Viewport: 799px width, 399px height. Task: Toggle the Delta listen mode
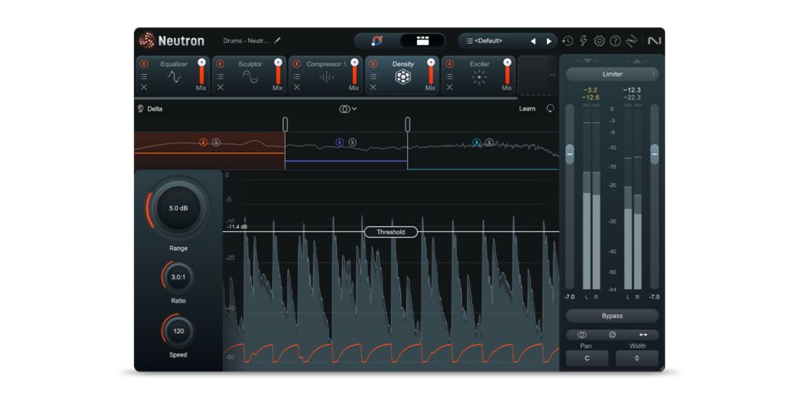click(x=151, y=109)
